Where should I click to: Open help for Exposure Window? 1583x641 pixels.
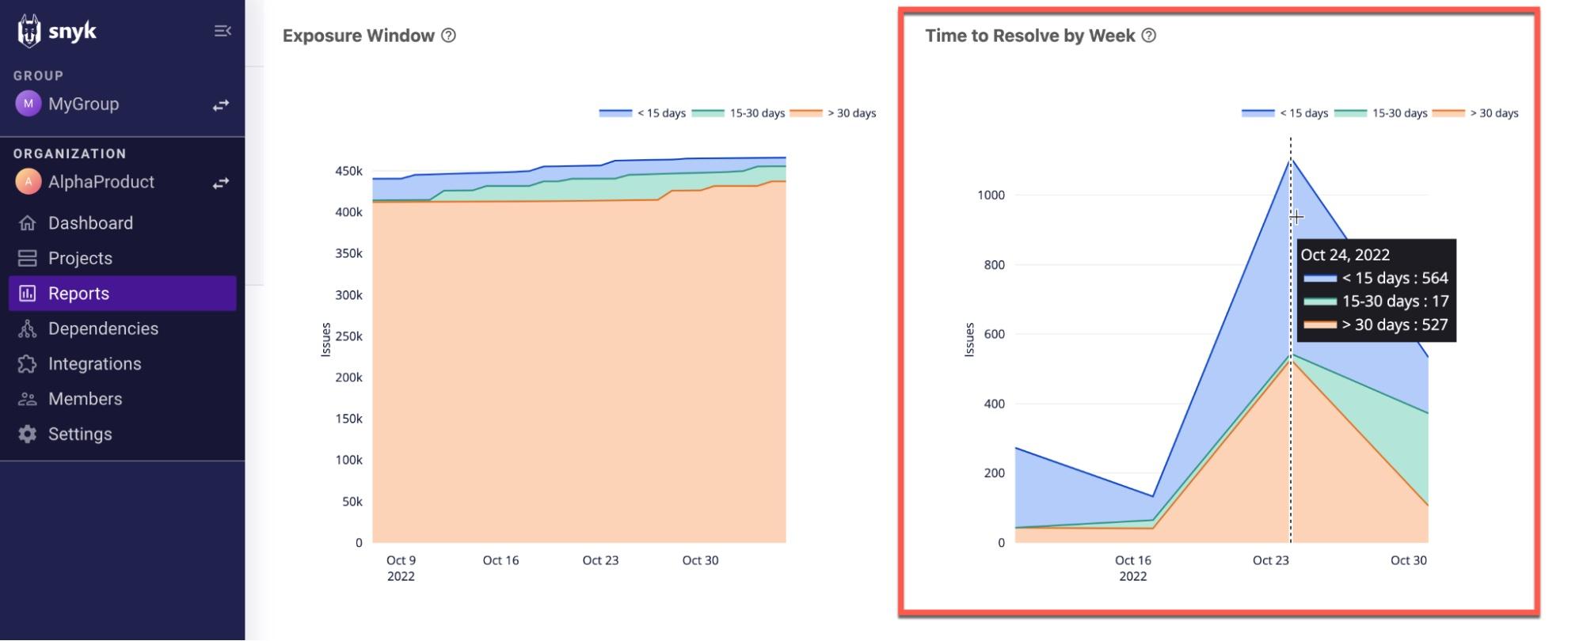(448, 36)
